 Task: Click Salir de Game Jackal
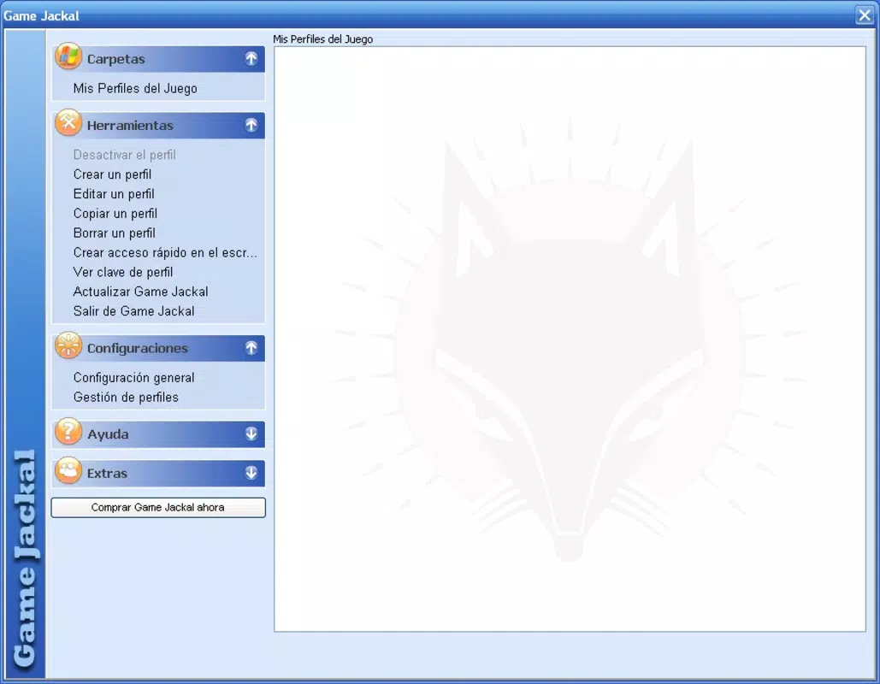[133, 311]
